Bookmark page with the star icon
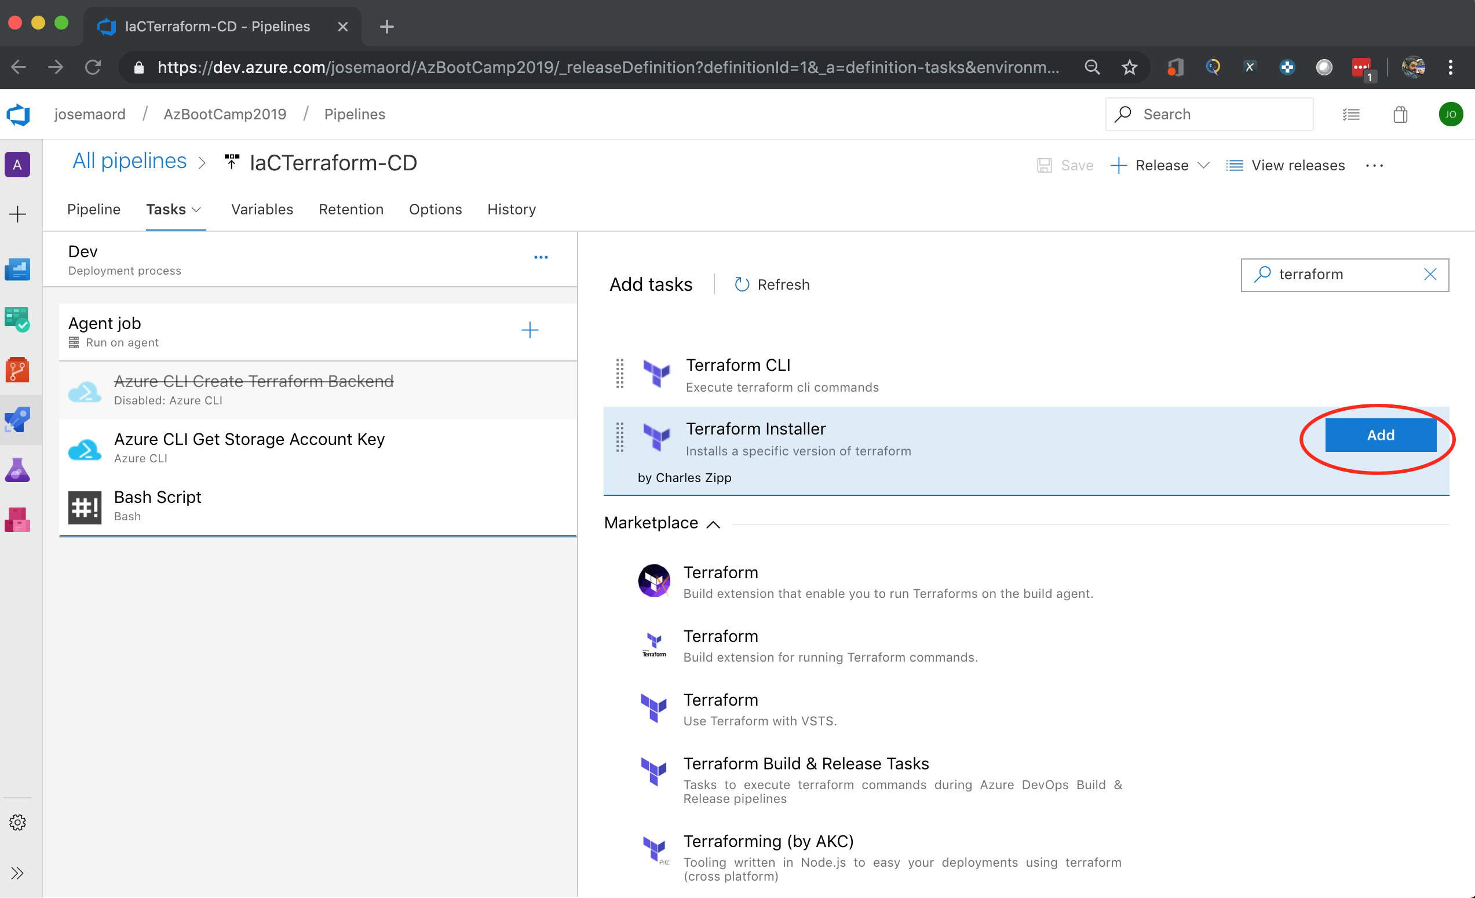The image size is (1475, 898). [1129, 67]
